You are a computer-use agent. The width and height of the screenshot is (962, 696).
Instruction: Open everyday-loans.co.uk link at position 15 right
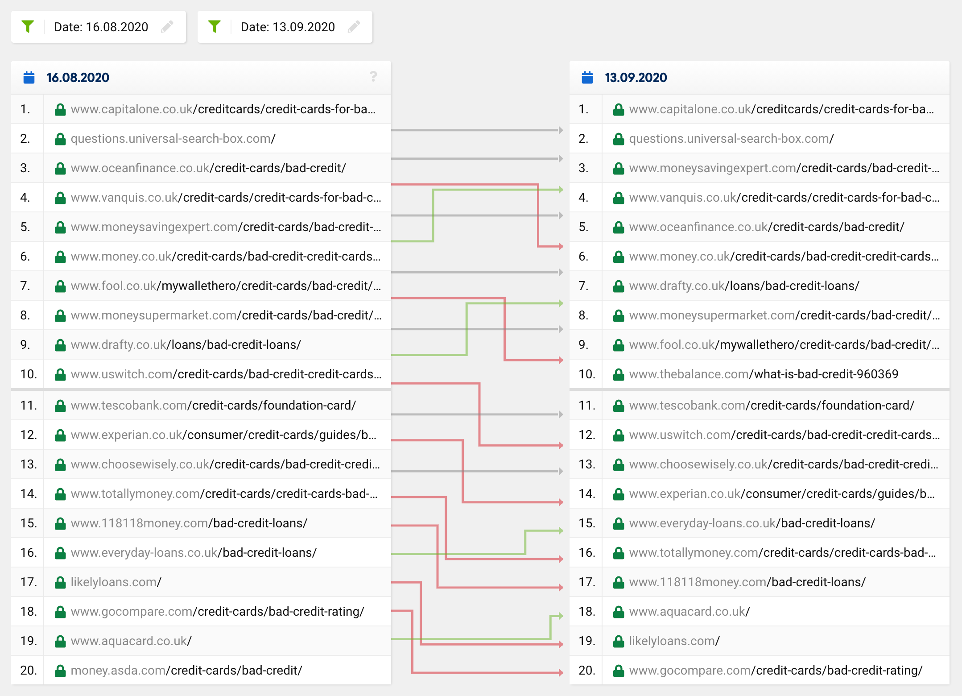point(752,523)
